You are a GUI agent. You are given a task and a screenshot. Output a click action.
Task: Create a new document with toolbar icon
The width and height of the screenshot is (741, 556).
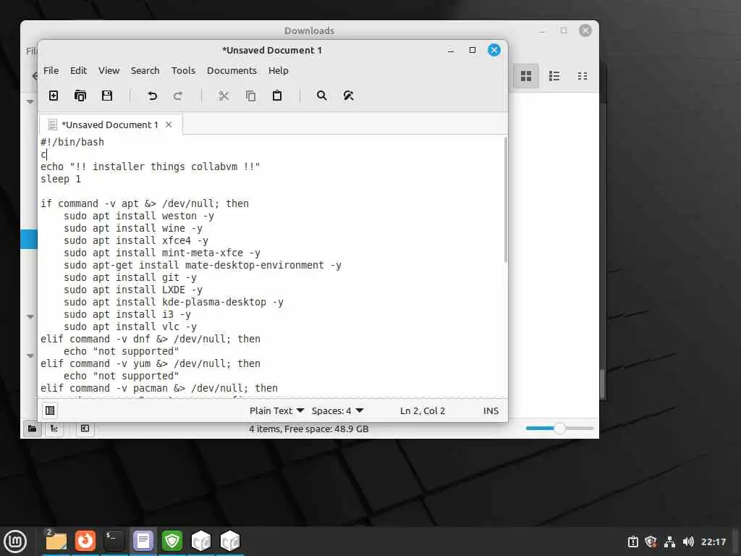(x=54, y=96)
